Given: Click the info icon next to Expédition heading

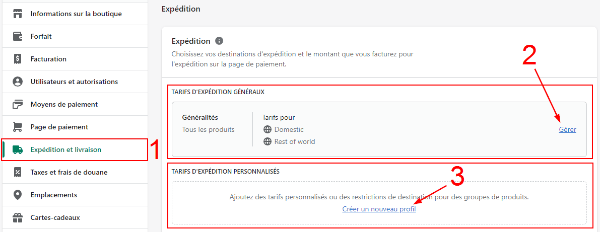Looking at the screenshot, I should pyautogui.click(x=219, y=41).
